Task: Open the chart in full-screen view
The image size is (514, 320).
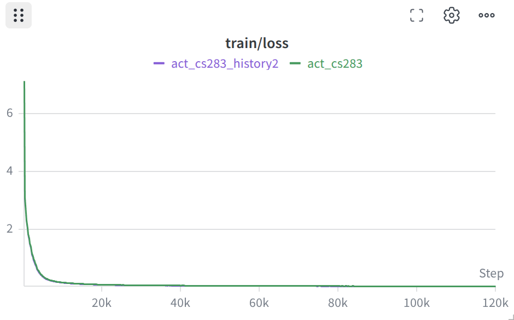Action: point(417,15)
